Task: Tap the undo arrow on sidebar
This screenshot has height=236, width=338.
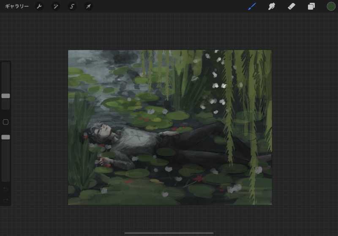Action: [6, 189]
